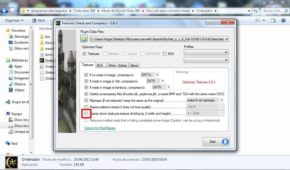Enable the Resize down checkbox
290x170 pixels.
[x=86, y=113]
